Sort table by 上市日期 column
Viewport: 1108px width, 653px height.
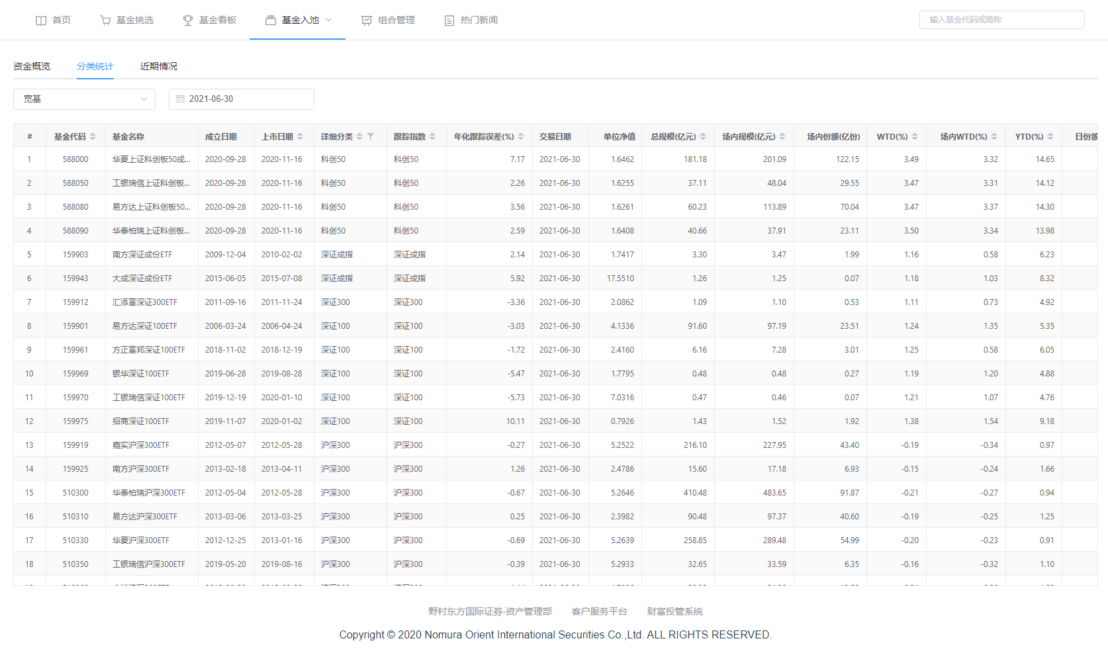(300, 136)
